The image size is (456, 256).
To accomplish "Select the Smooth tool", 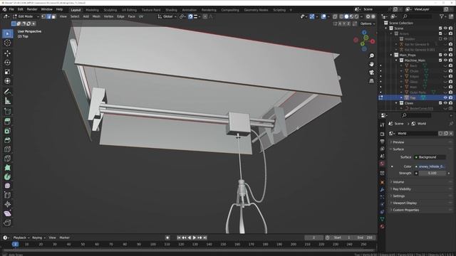I will coord(8,186).
